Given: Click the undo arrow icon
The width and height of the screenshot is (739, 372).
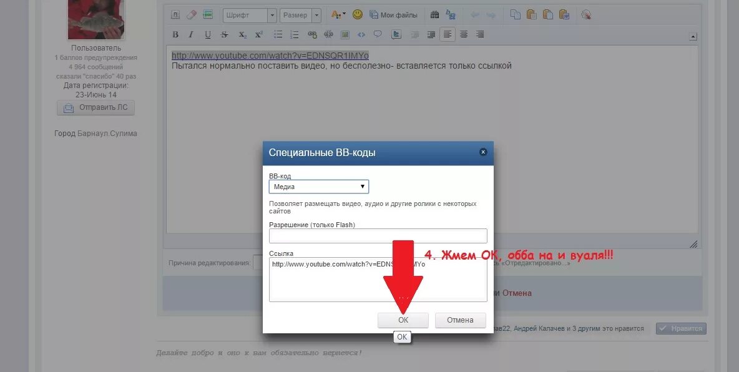Looking at the screenshot, I should pos(475,15).
